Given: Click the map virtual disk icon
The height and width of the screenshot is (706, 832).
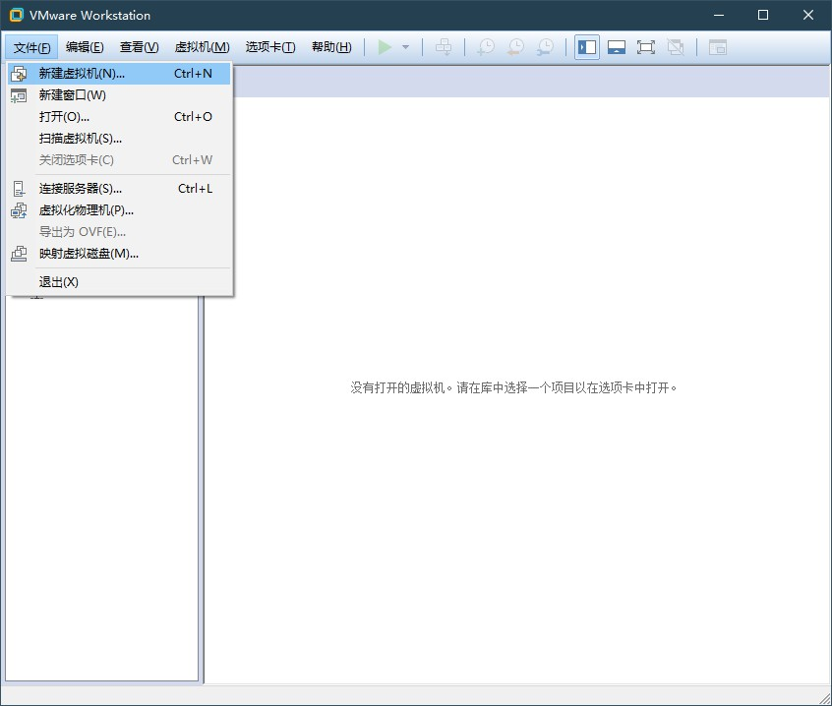Looking at the screenshot, I should click(19, 254).
